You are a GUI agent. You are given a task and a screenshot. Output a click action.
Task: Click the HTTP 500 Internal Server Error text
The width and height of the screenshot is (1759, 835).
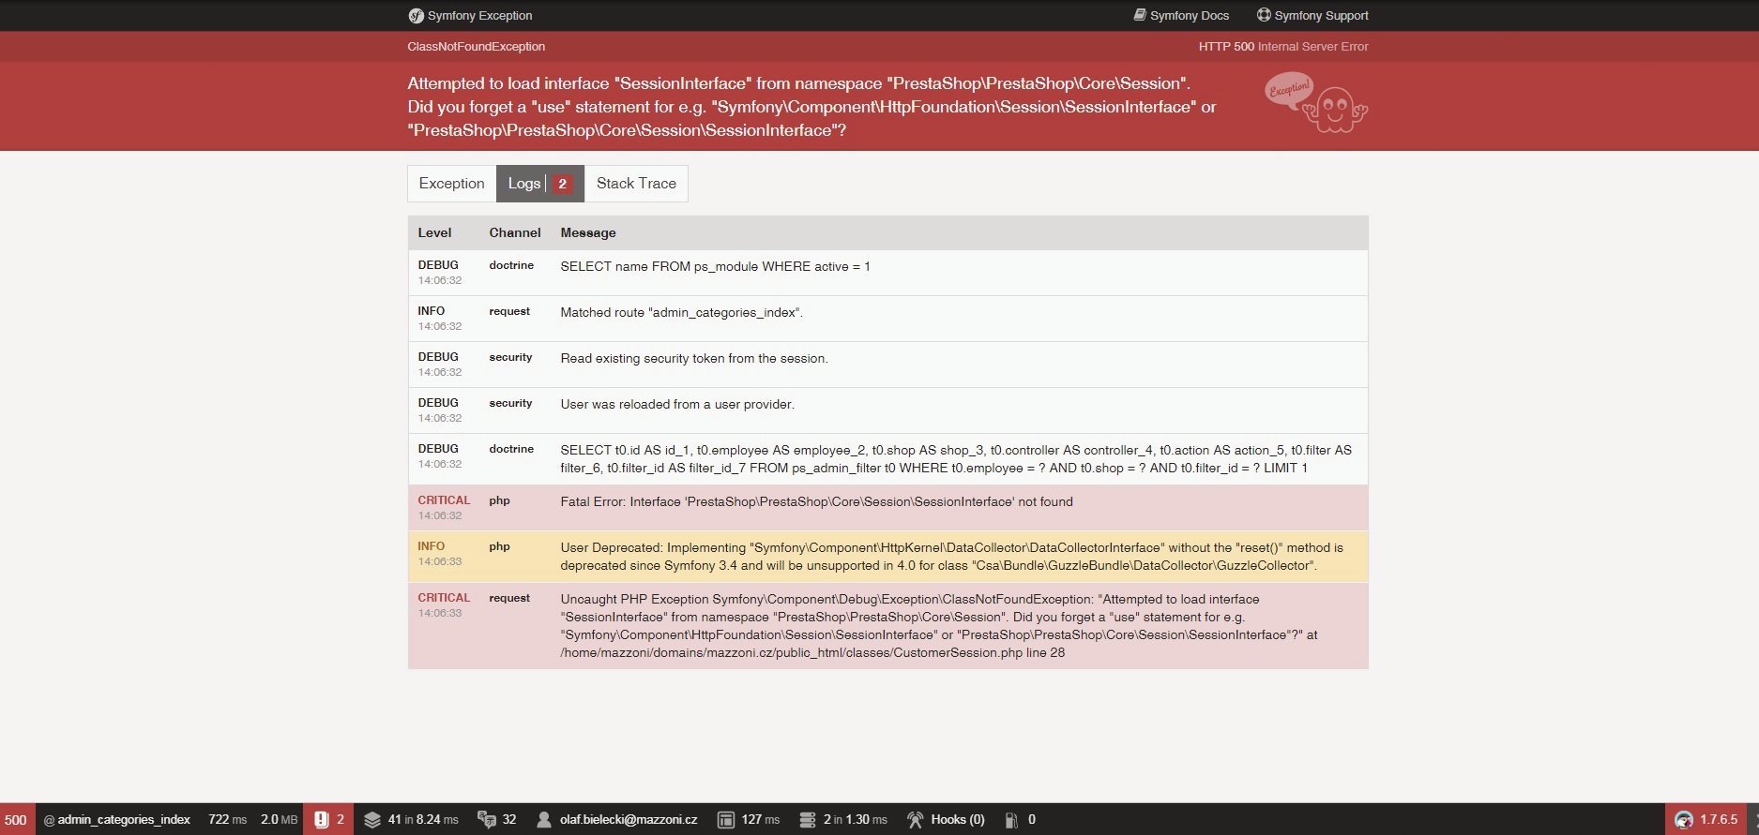pyautogui.click(x=1283, y=46)
